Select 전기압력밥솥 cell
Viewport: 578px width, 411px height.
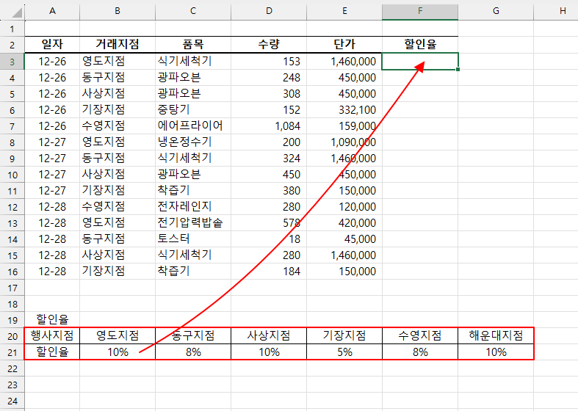[x=193, y=223]
